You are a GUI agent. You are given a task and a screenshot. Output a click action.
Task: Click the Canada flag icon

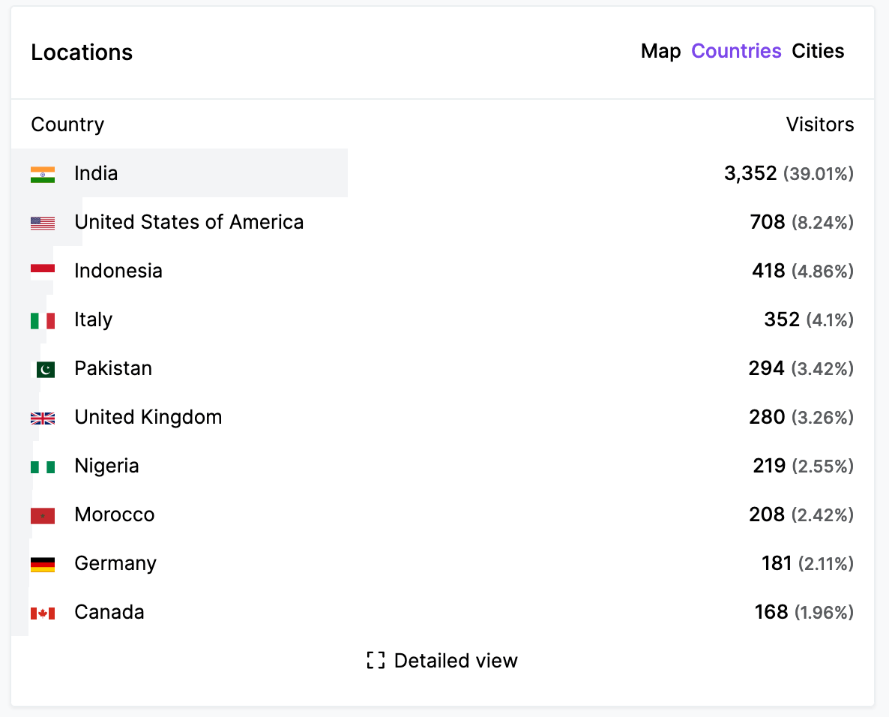click(43, 612)
